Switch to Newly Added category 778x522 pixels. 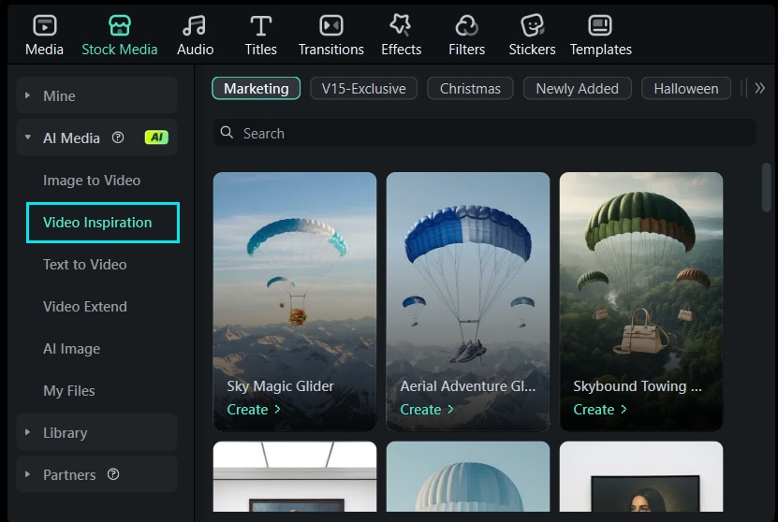578,88
